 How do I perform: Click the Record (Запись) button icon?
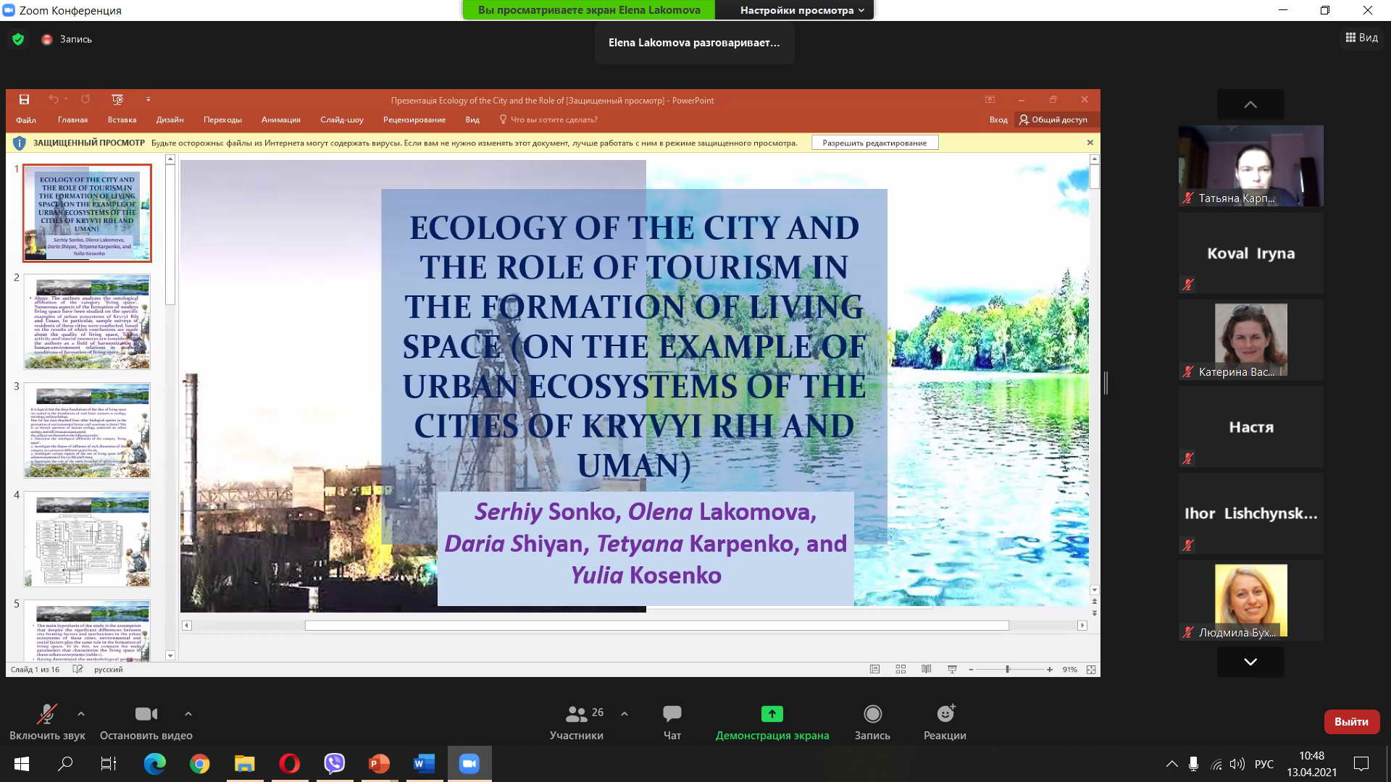872,714
